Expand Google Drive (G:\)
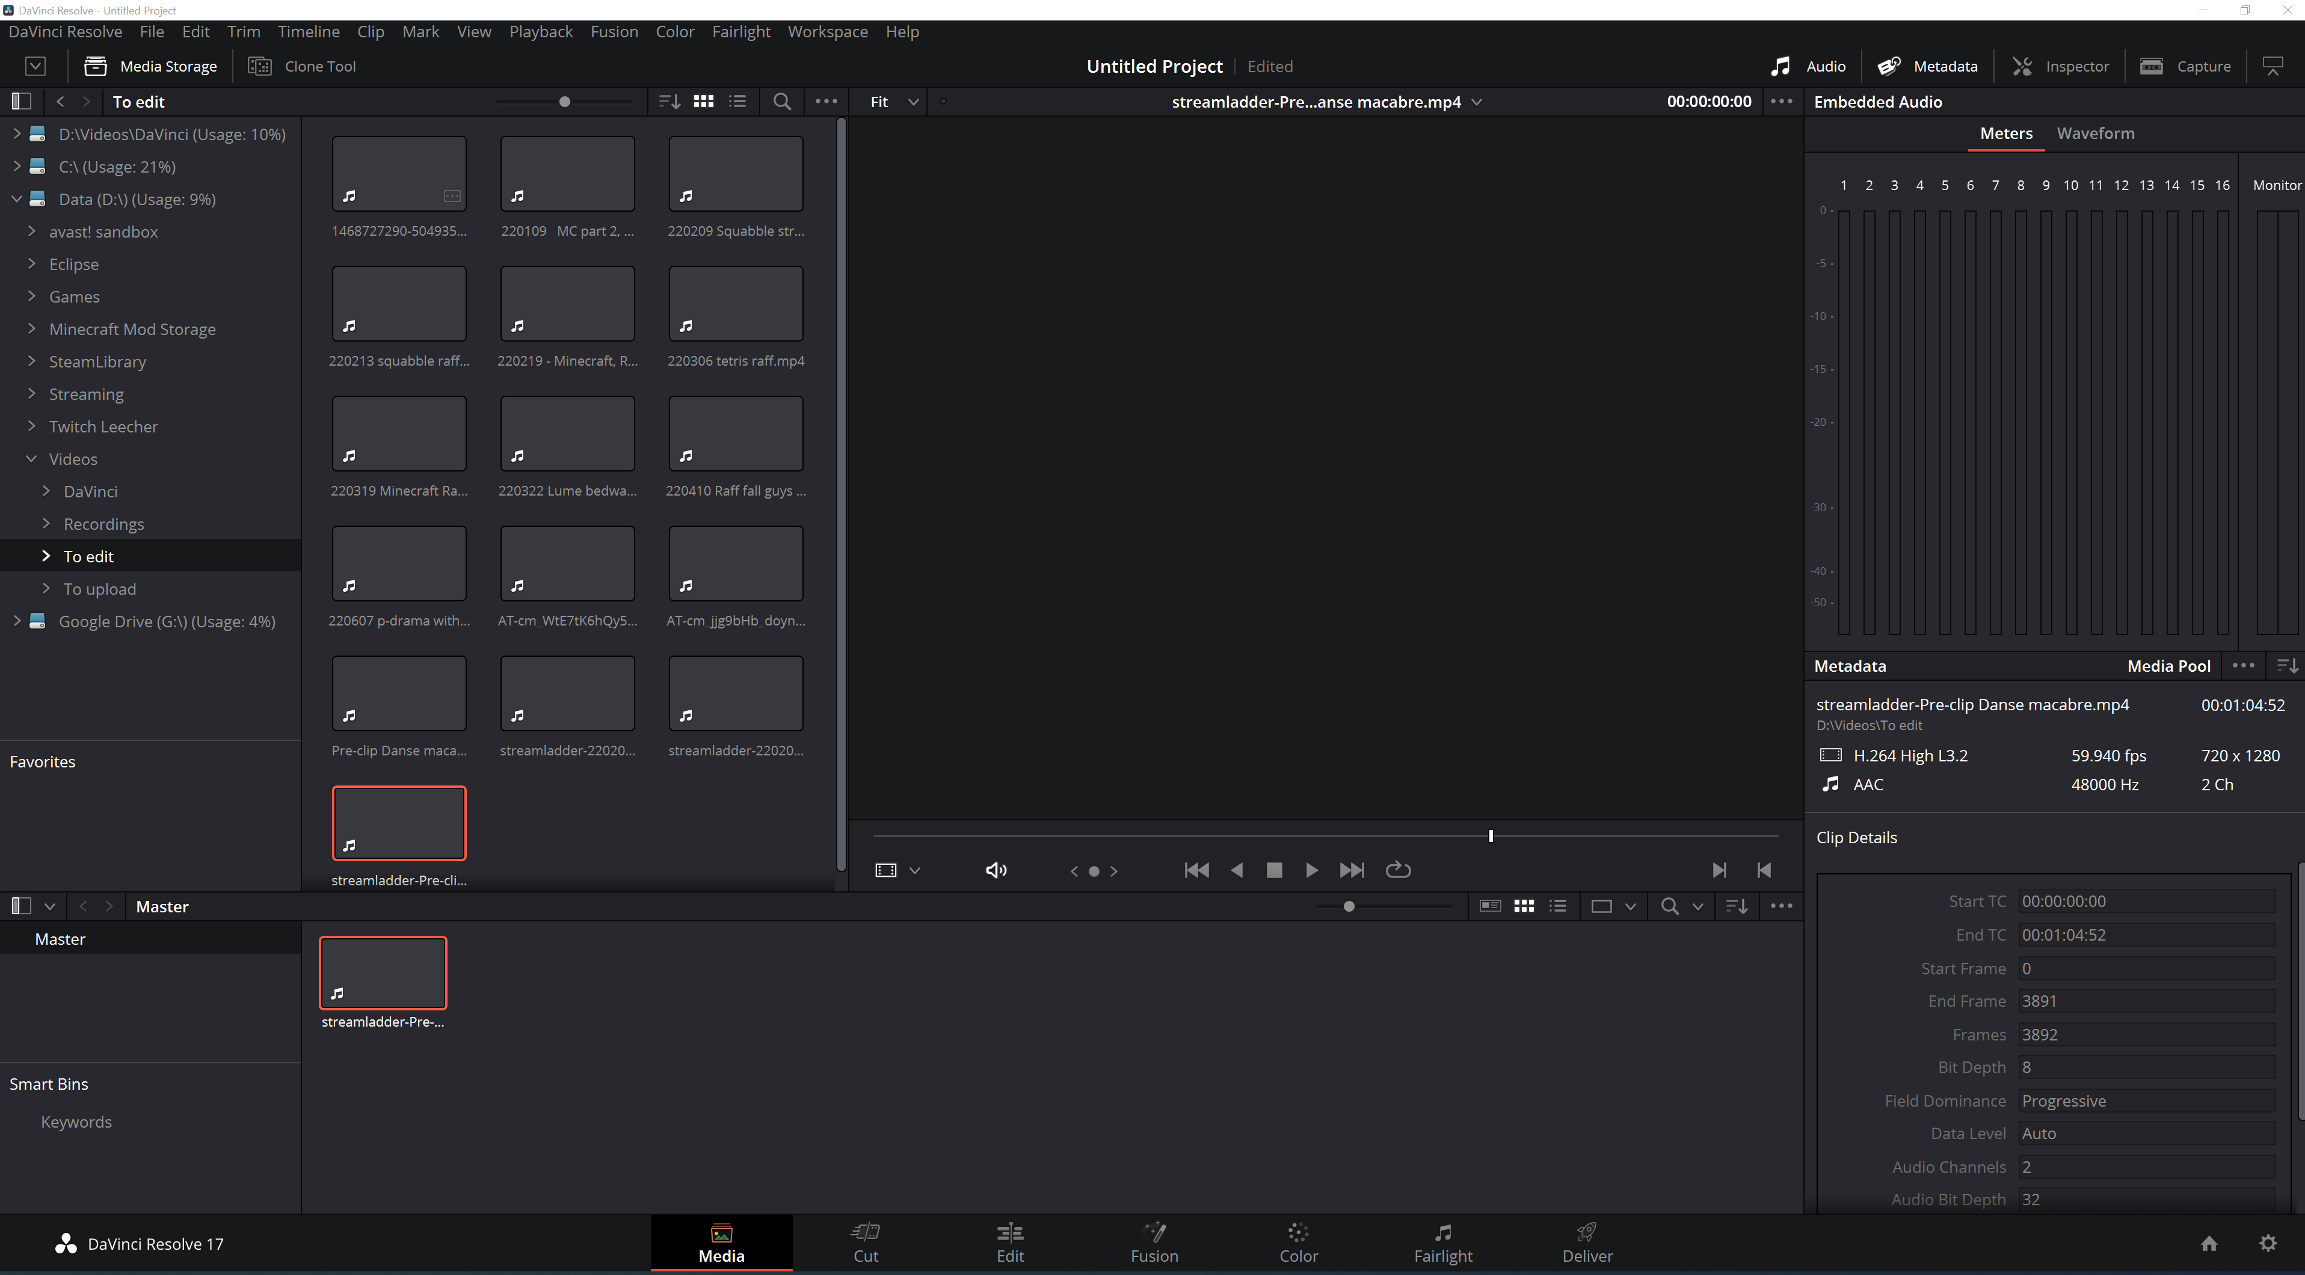 coord(16,621)
